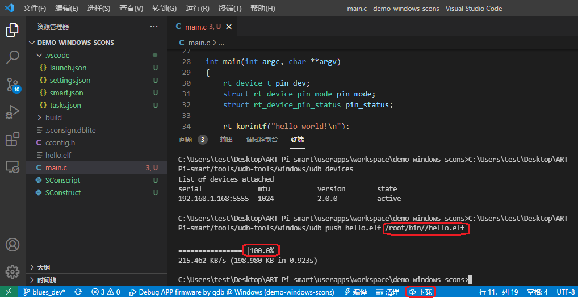Click main.c in the breadcrumb bar
The image size is (578, 298).
[199, 43]
